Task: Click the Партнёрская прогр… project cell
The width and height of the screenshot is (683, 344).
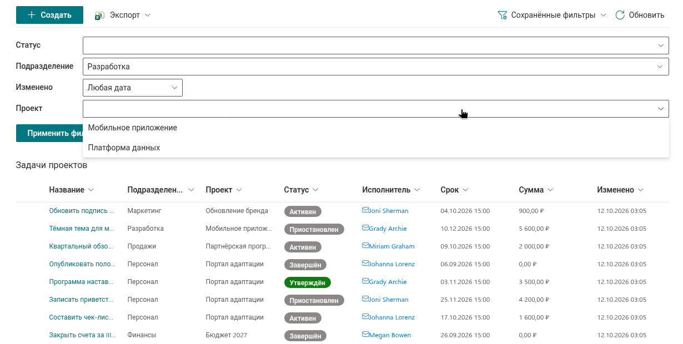Action: (x=239, y=246)
